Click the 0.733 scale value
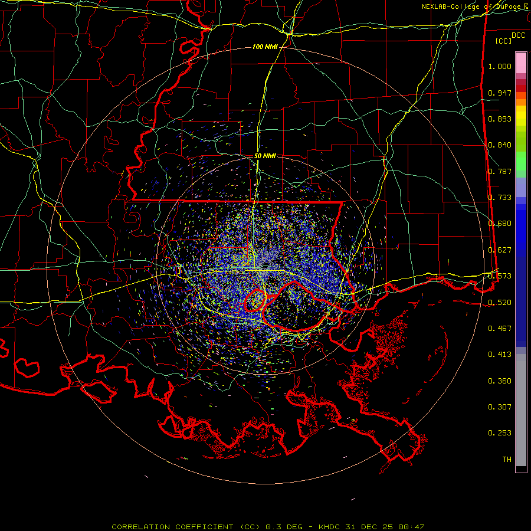Screen dimensions: 531x531 point(500,198)
